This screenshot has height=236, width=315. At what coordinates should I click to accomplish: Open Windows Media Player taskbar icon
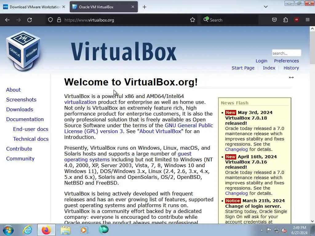click(84, 230)
